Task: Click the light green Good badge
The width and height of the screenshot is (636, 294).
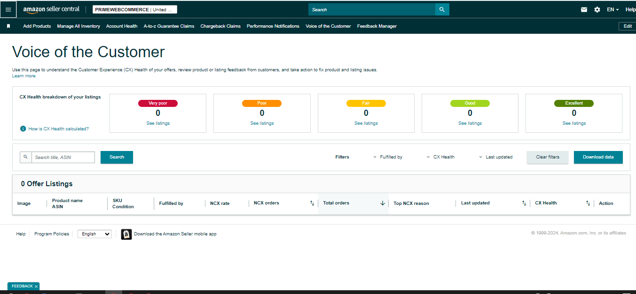Action: pyautogui.click(x=470, y=103)
